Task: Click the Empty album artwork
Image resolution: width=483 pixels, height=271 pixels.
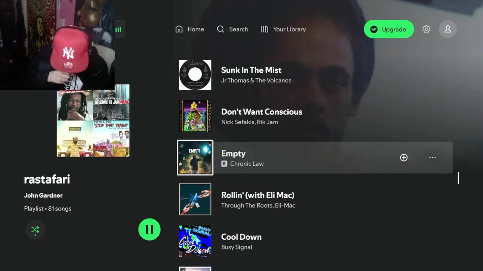Action: (x=195, y=158)
